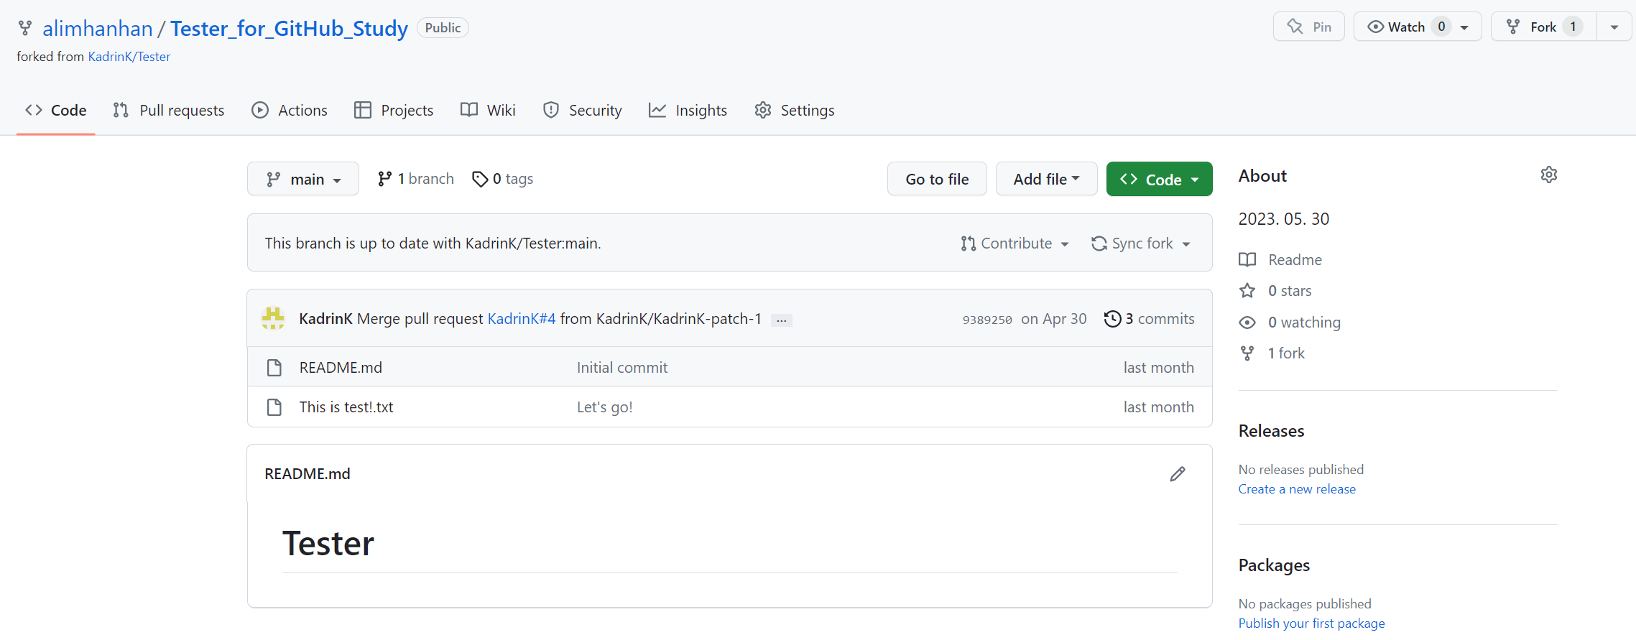Open the Tester_for_GitHub_Study repository link
This screenshot has width=1636, height=640.
click(x=289, y=29)
